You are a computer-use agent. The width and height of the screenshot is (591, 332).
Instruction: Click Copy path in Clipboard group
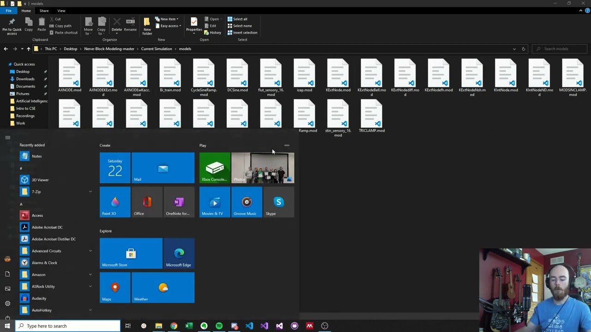(x=60, y=26)
